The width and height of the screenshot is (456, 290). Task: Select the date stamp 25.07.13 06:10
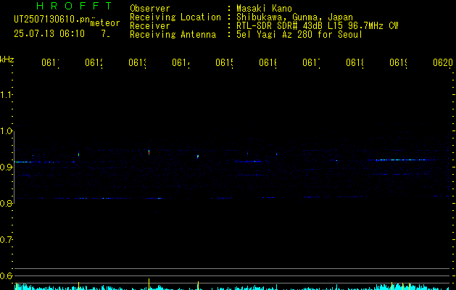[49, 33]
